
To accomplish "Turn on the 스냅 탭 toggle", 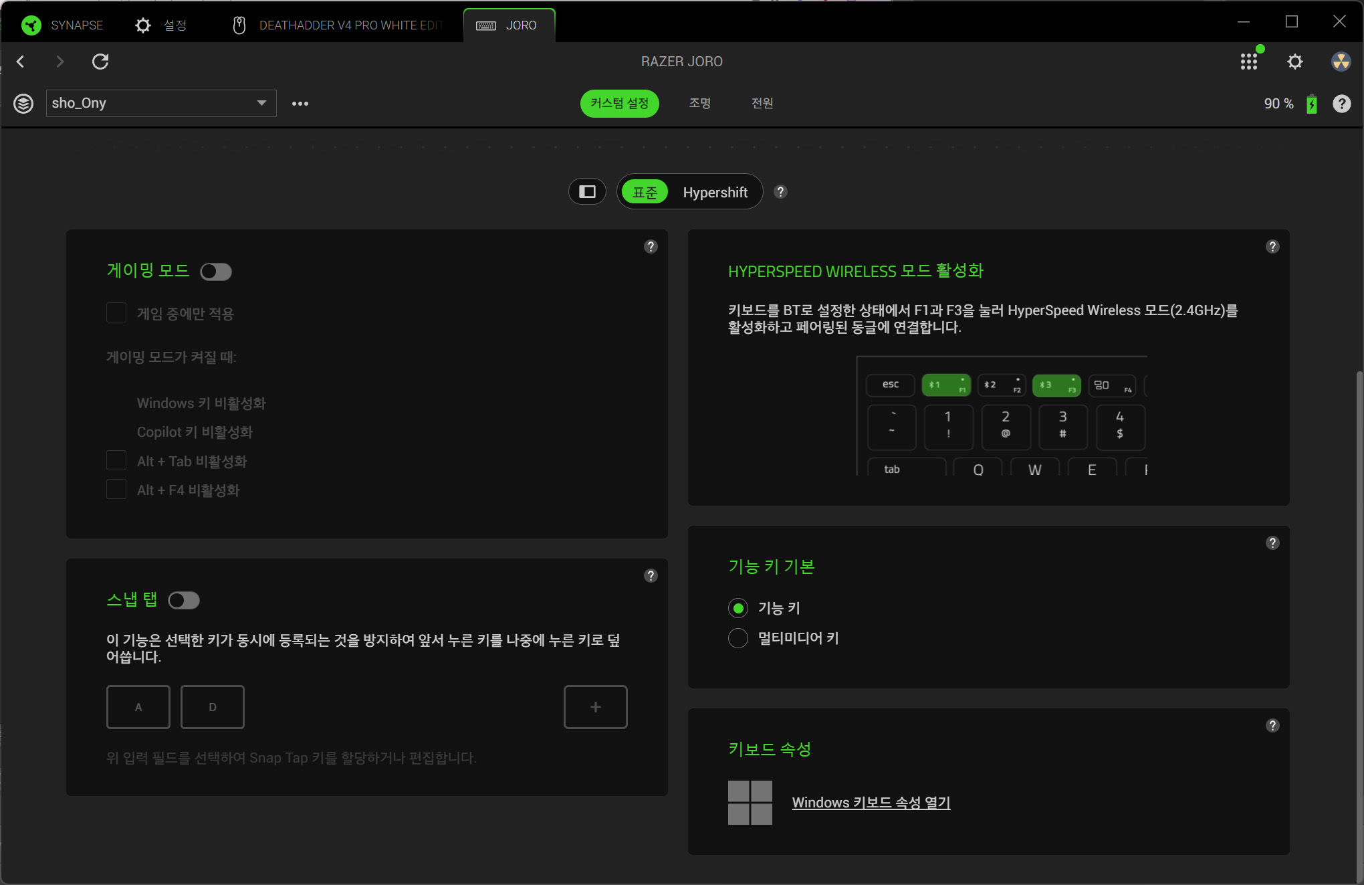I will 184,601.
